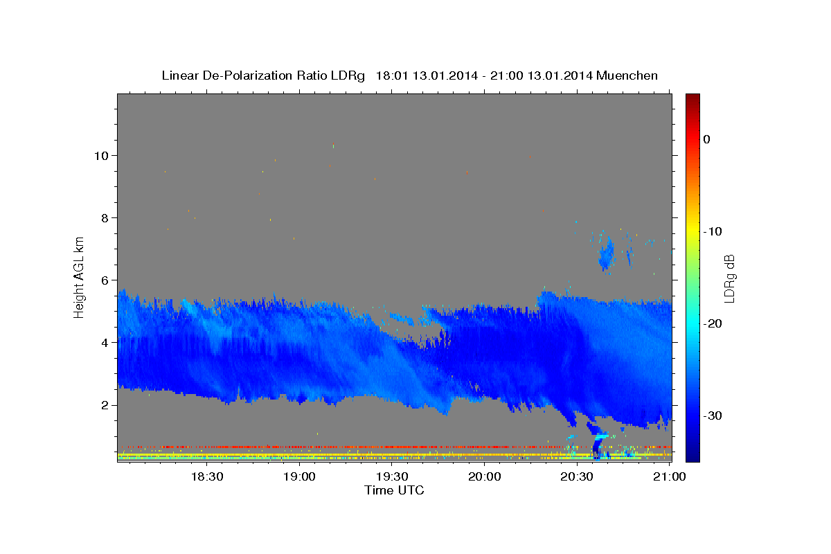Select the 19:00 time tick label

(299, 476)
